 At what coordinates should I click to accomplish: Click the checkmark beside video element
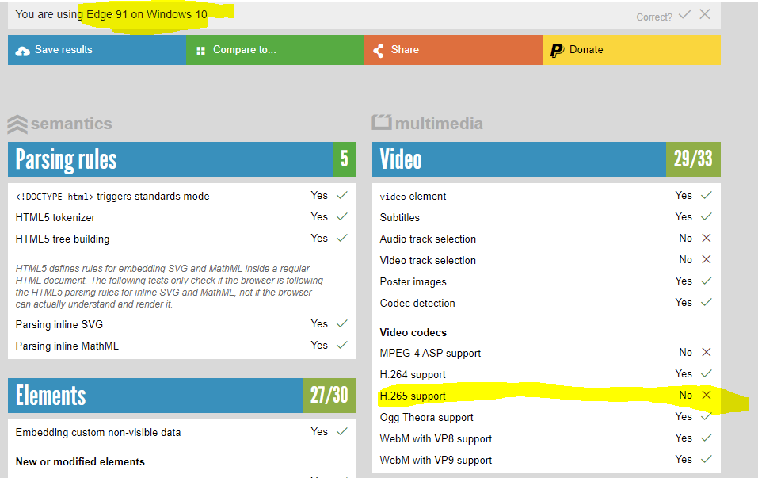(707, 196)
